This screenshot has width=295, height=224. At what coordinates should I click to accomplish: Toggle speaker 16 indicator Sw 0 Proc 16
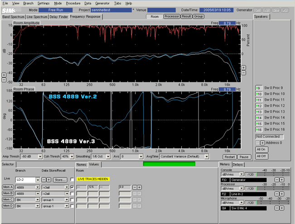pyautogui.click(x=259, y=130)
